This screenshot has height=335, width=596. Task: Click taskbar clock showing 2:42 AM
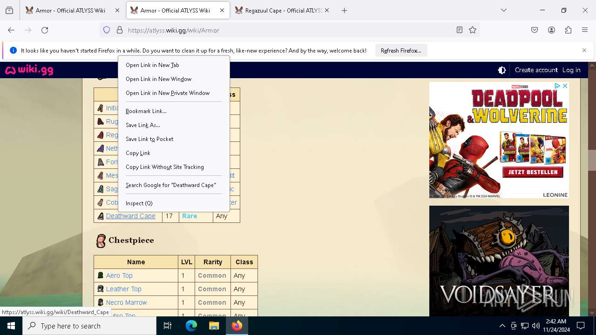556,326
